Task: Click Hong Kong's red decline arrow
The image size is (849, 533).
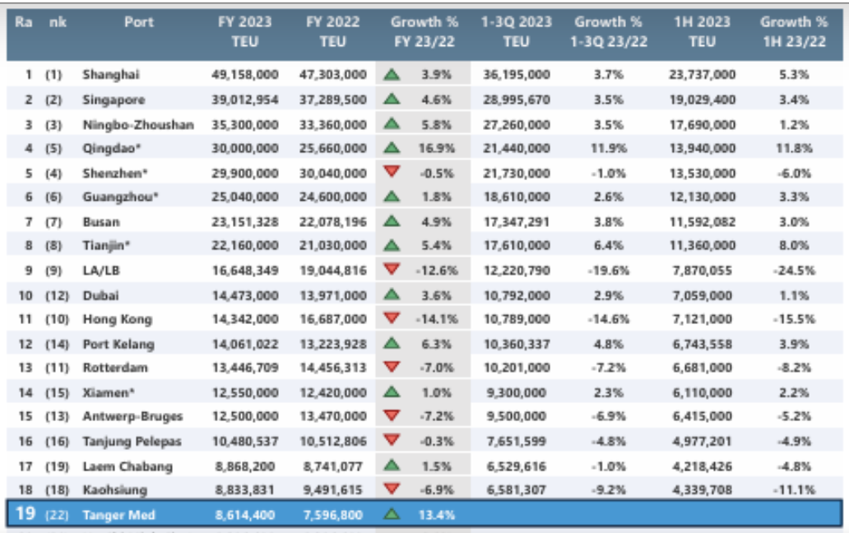Action: [x=392, y=319]
